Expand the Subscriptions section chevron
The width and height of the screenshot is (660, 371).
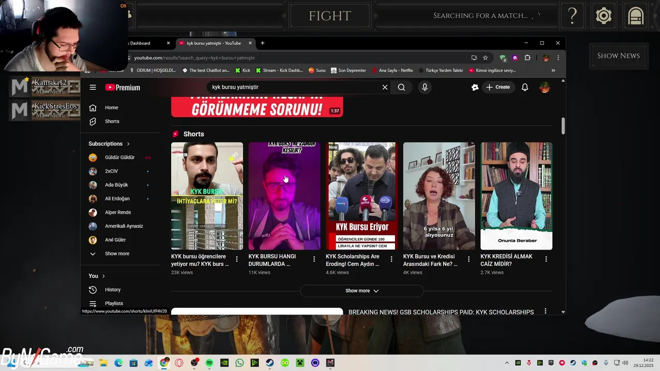click(128, 144)
